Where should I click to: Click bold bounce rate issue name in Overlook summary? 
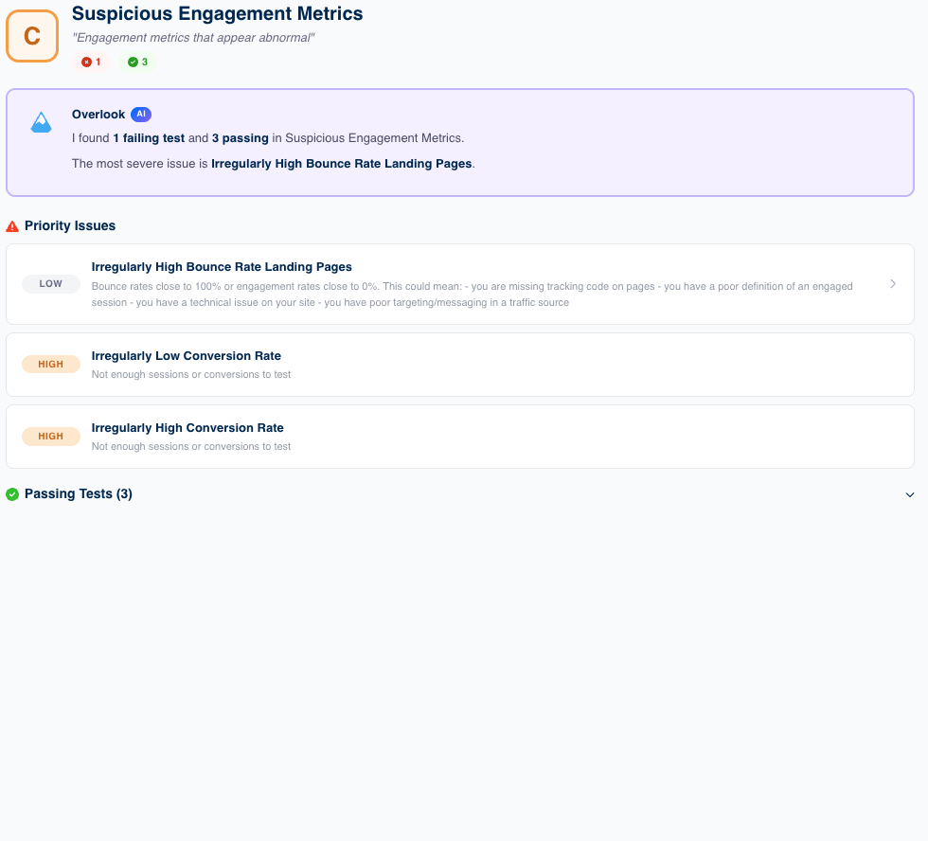(x=341, y=164)
